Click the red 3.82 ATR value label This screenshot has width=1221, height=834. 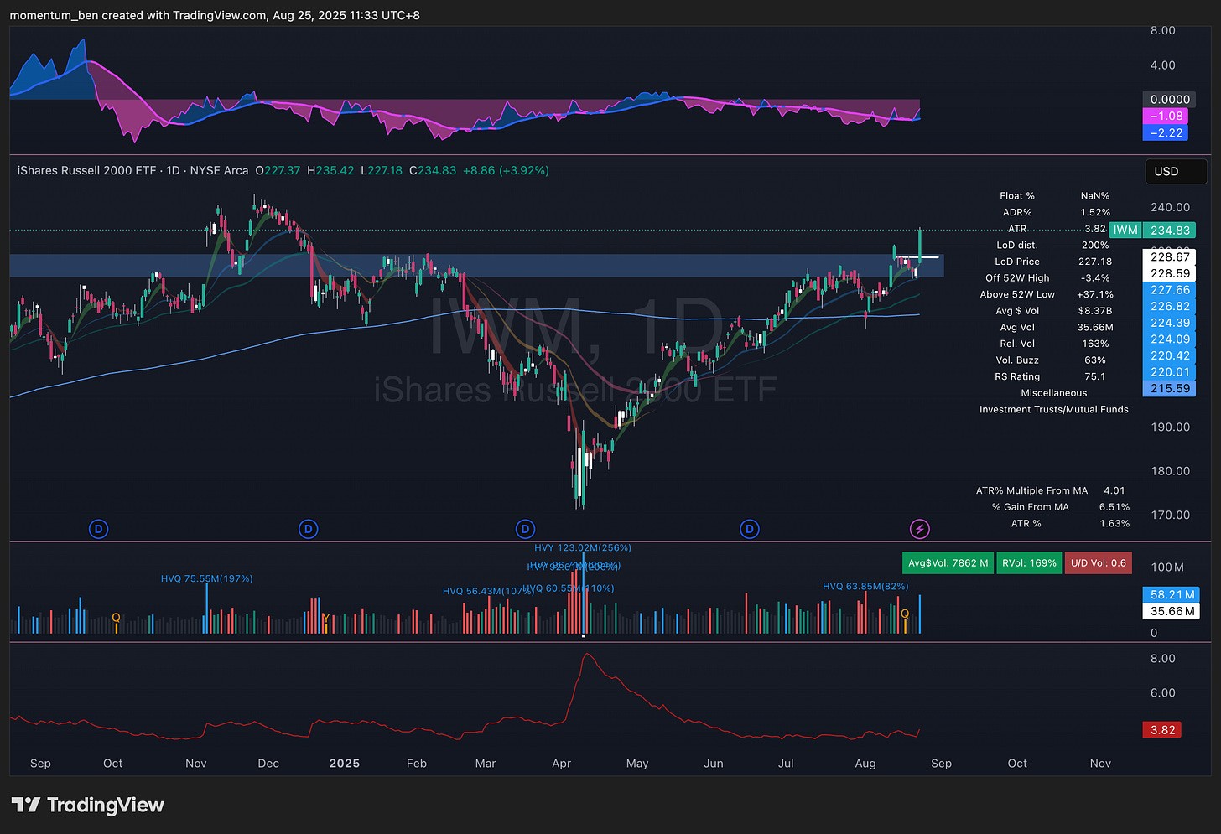tap(1162, 730)
